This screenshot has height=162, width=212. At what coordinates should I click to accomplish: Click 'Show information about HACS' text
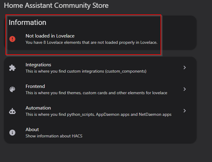coord(54,136)
